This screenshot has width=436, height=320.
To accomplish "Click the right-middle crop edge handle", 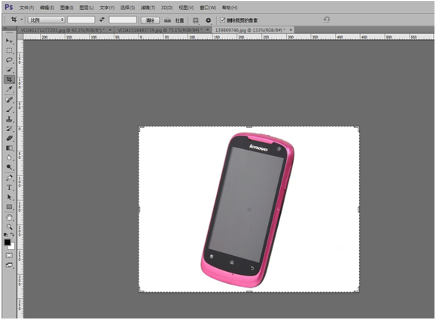I will (x=358, y=209).
